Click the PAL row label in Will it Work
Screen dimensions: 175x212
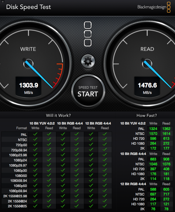tap(24, 135)
